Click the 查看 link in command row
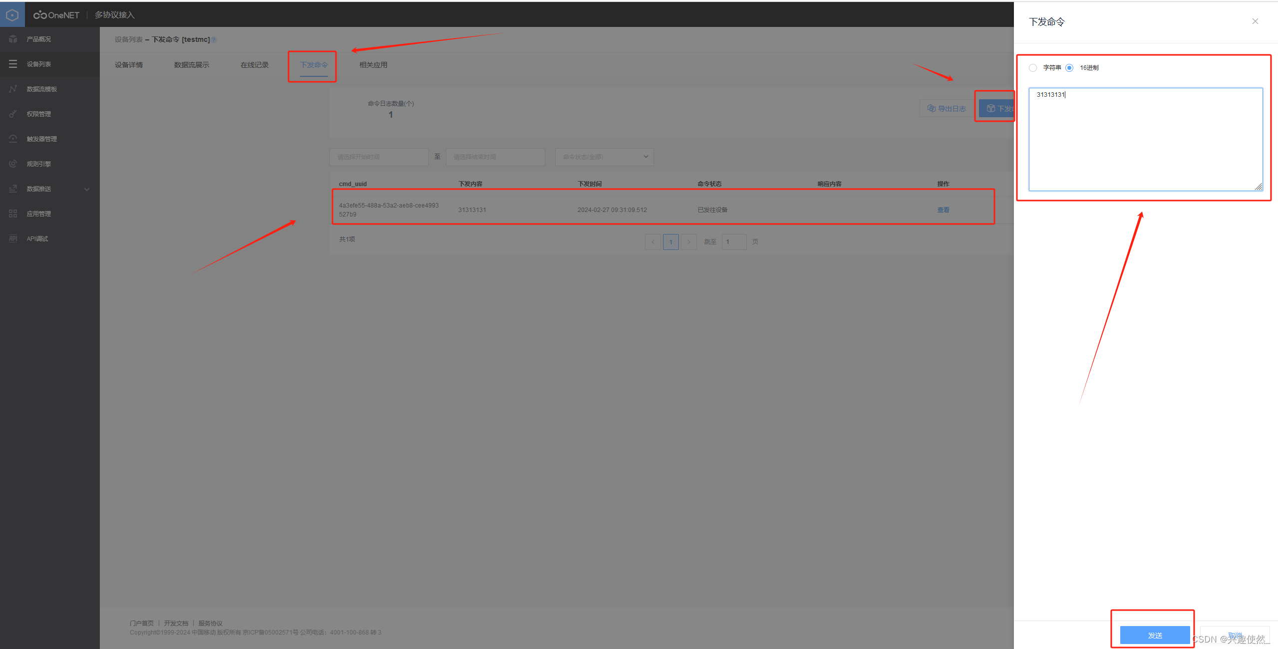This screenshot has width=1278, height=649. 943,210
